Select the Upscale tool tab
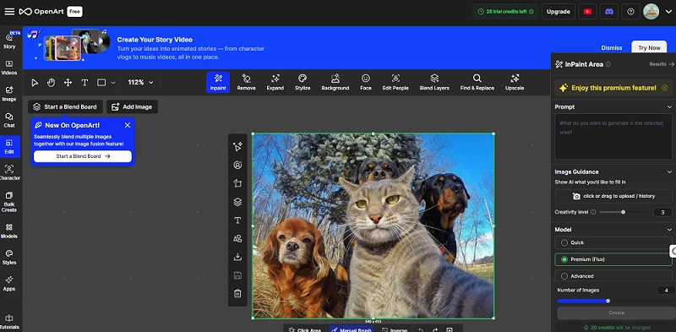 (x=515, y=82)
